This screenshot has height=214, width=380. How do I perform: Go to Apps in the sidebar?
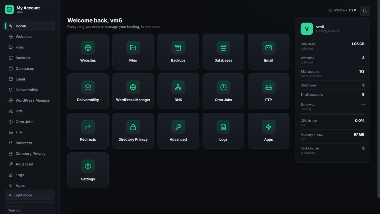coord(30,185)
